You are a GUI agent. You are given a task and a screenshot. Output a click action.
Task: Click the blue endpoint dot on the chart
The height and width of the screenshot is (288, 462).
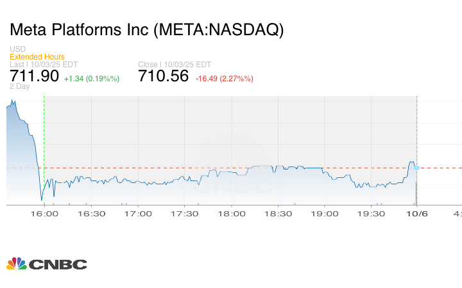(x=416, y=168)
